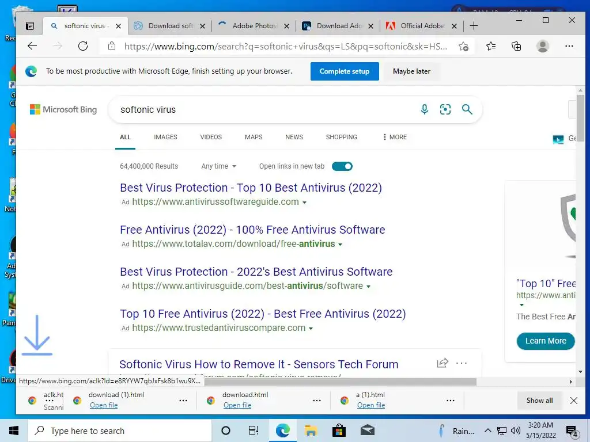
Task: View site information lock icon
Action: (x=112, y=46)
